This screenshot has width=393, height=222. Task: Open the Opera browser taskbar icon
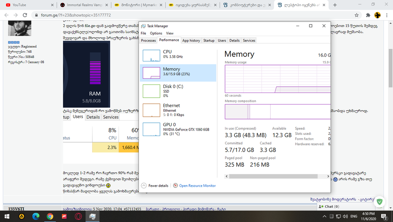pyautogui.click(x=78, y=217)
